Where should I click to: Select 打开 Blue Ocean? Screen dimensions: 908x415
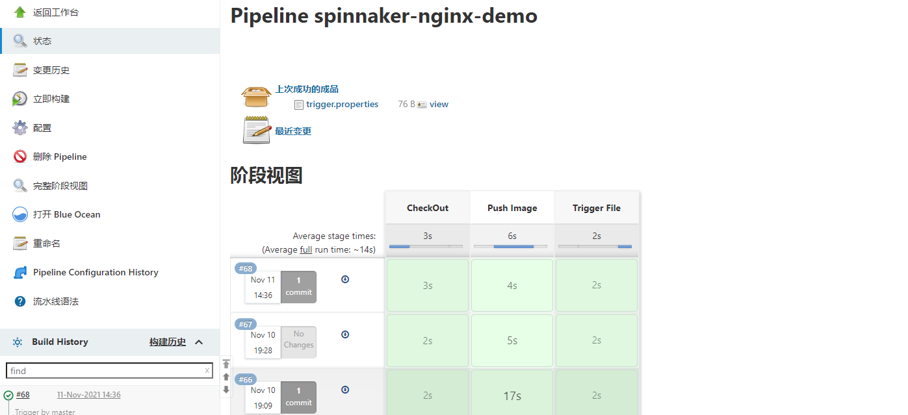[x=67, y=214]
